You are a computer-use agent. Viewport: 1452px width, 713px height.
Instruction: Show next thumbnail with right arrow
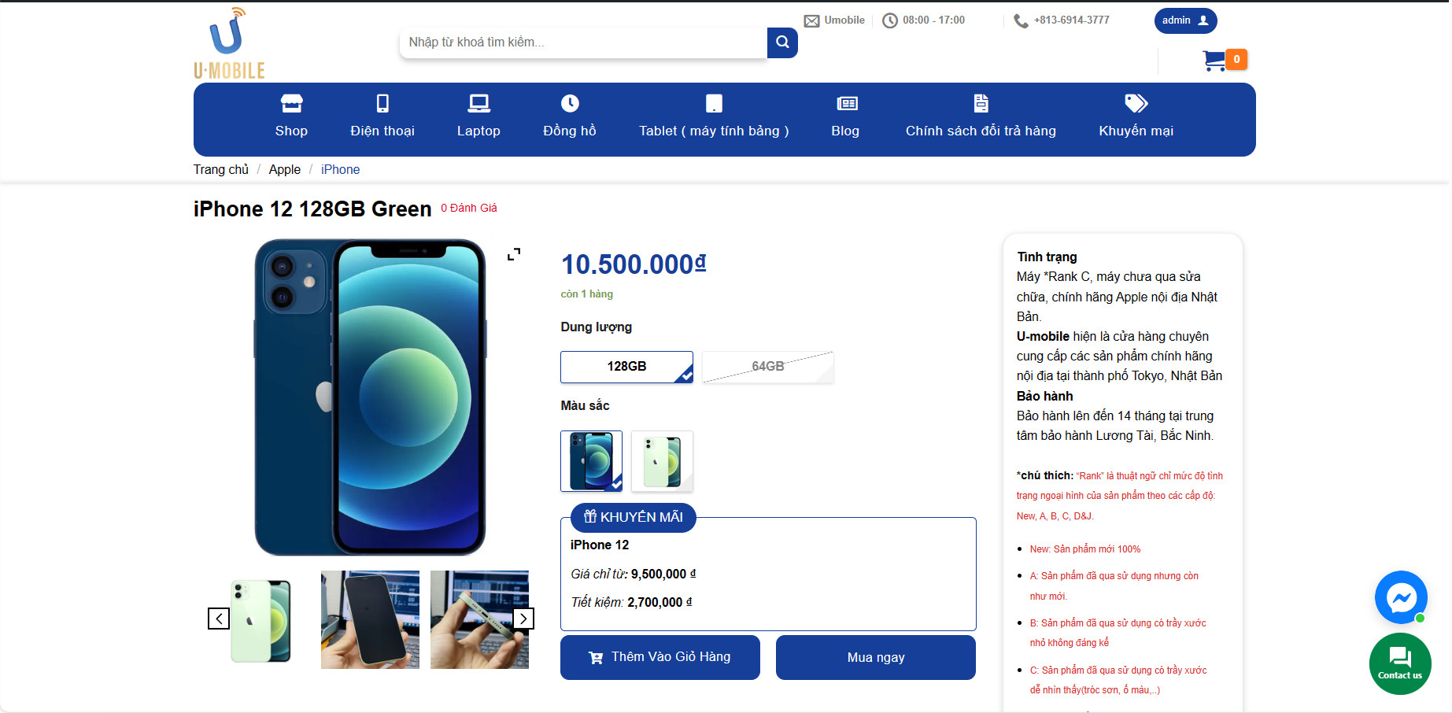(x=523, y=619)
